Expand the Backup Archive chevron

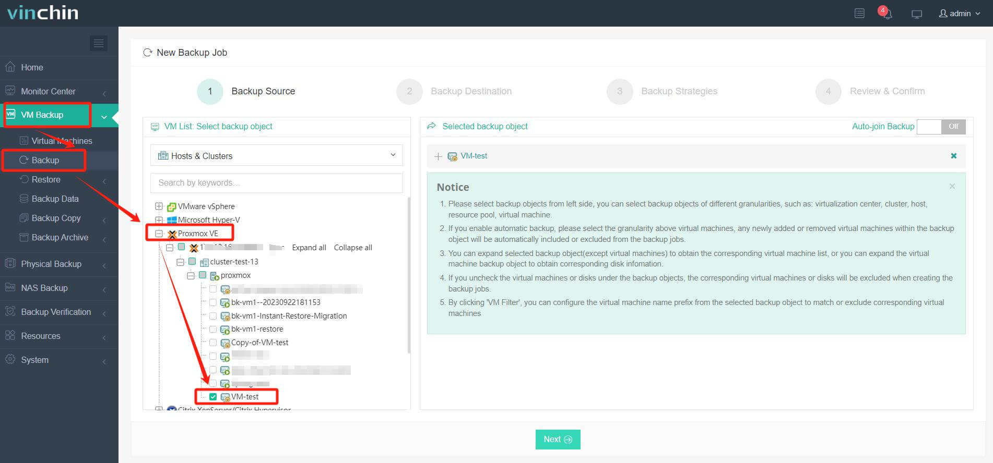click(104, 239)
